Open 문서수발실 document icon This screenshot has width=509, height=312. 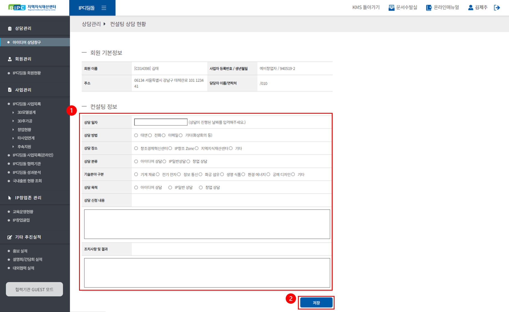391,7
